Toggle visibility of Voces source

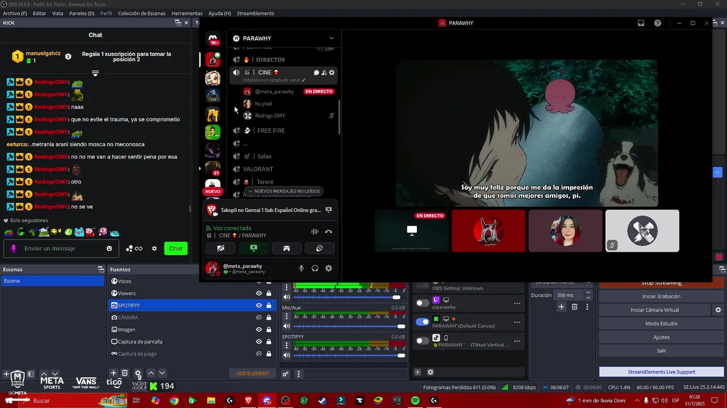pyautogui.click(x=259, y=281)
